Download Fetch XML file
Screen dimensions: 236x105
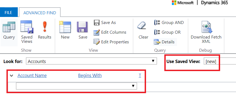tap(206, 32)
